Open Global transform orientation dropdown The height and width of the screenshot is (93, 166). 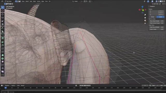click(76, 1)
